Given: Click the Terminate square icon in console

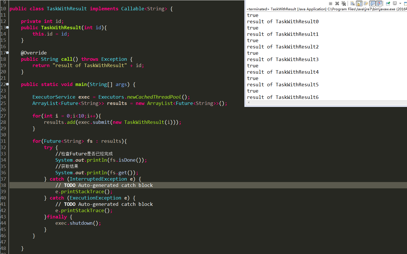Looking at the screenshot, I should (330, 3).
